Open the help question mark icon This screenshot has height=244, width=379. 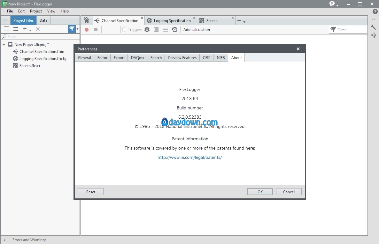[x=375, y=11]
